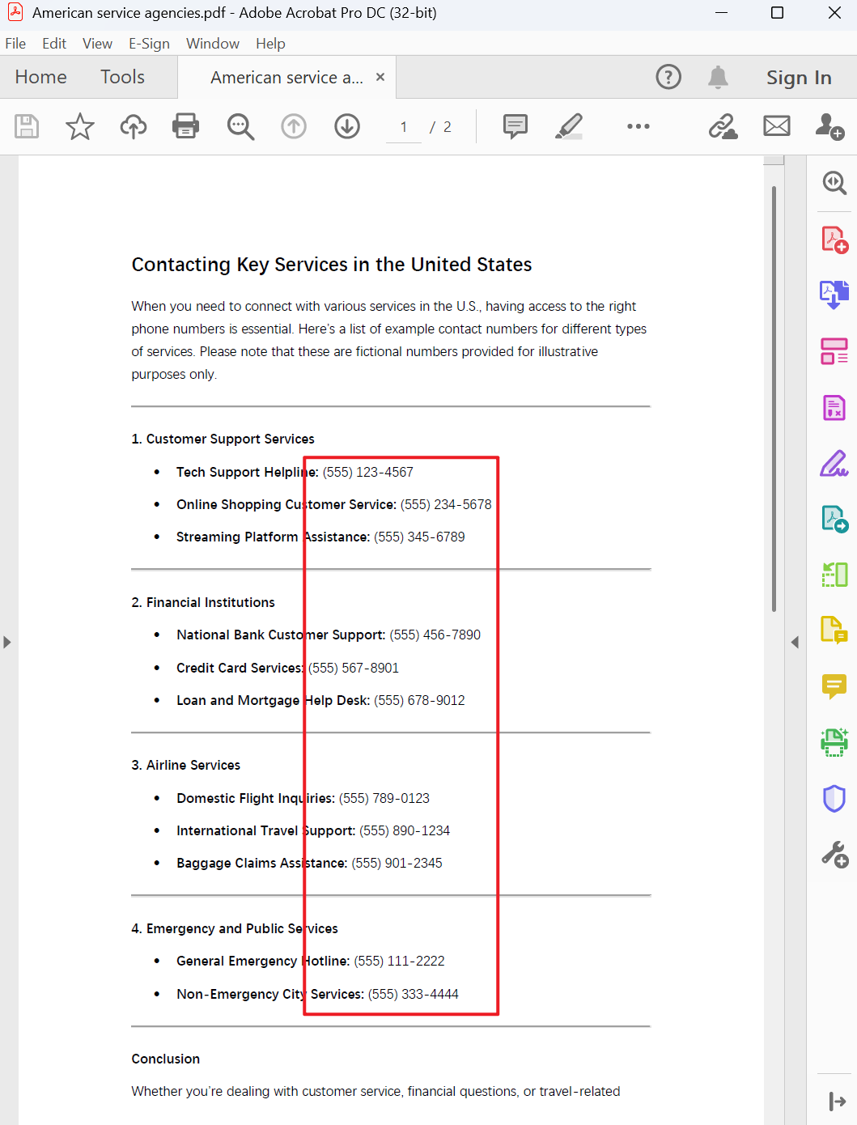This screenshot has width=857, height=1125.
Task: Open the E-Sign menu
Action: pyautogui.click(x=149, y=43)
